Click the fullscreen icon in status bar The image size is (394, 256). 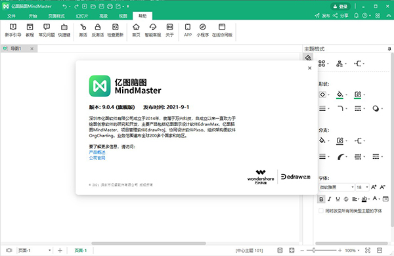click(292, 250)
